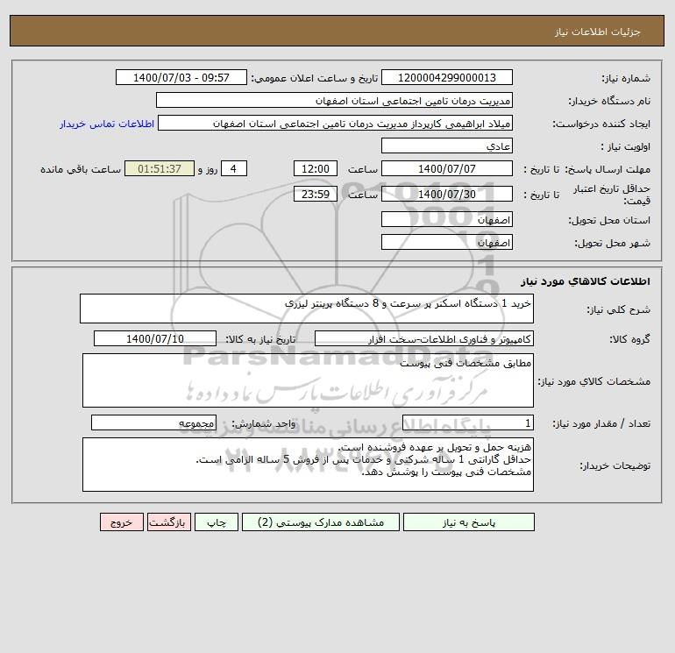
Task: Select the need number field 1200004299000013
Action: 447,77
